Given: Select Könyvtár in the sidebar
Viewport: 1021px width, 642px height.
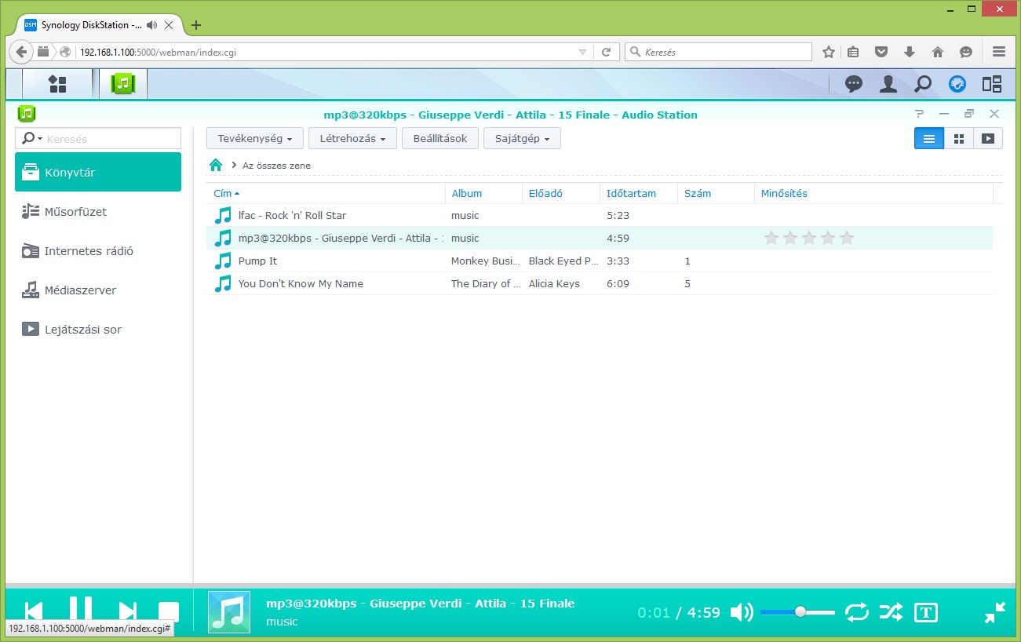Looking at the screenshot, I should coord(98,172).
